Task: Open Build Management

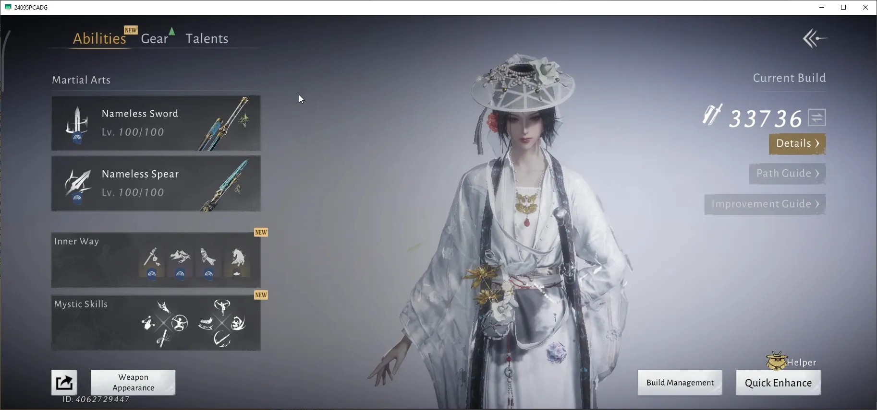Action: [x=680, y=383]
